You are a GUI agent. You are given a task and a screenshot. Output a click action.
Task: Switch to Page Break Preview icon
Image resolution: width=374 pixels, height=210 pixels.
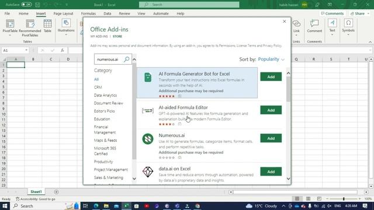pyautogui.click(x=319, y=198)
